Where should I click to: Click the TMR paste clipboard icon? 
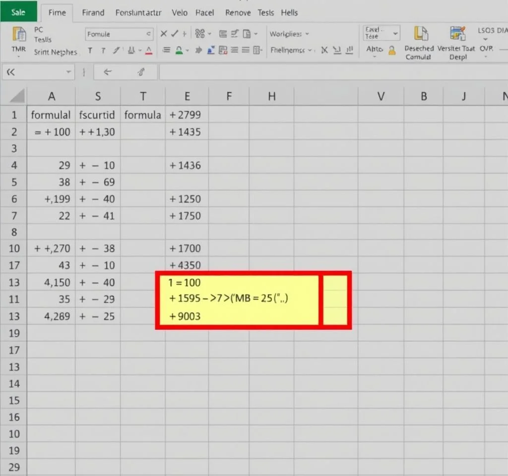[x=19, y=35]
